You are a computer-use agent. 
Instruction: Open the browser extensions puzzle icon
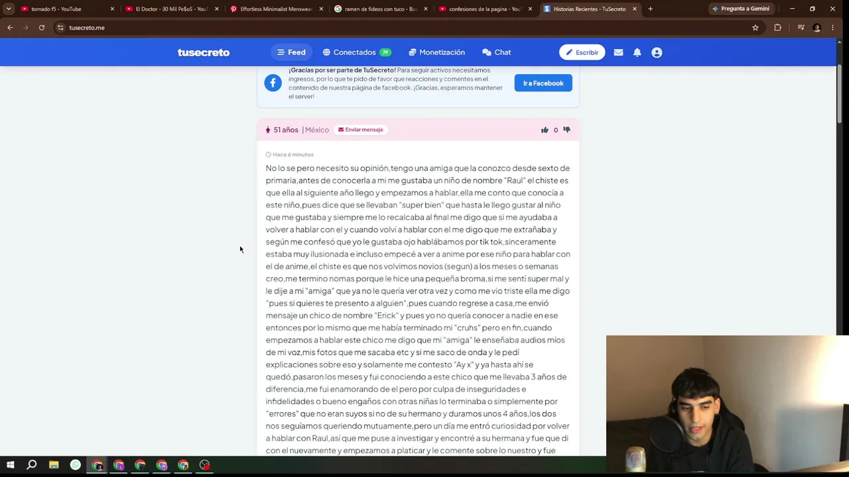(x=777, y=28)
